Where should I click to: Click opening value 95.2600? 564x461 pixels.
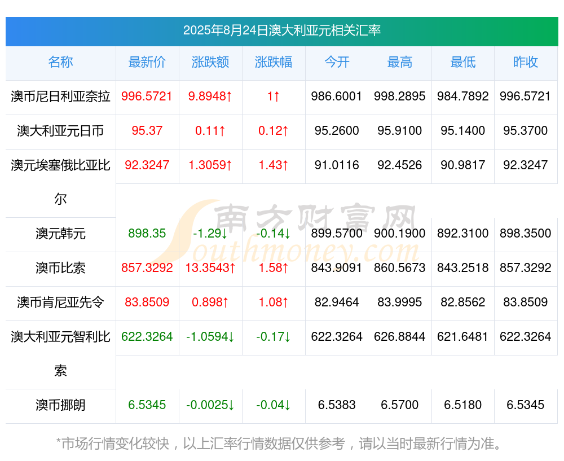pyautogui.click(x=337, y=131)
